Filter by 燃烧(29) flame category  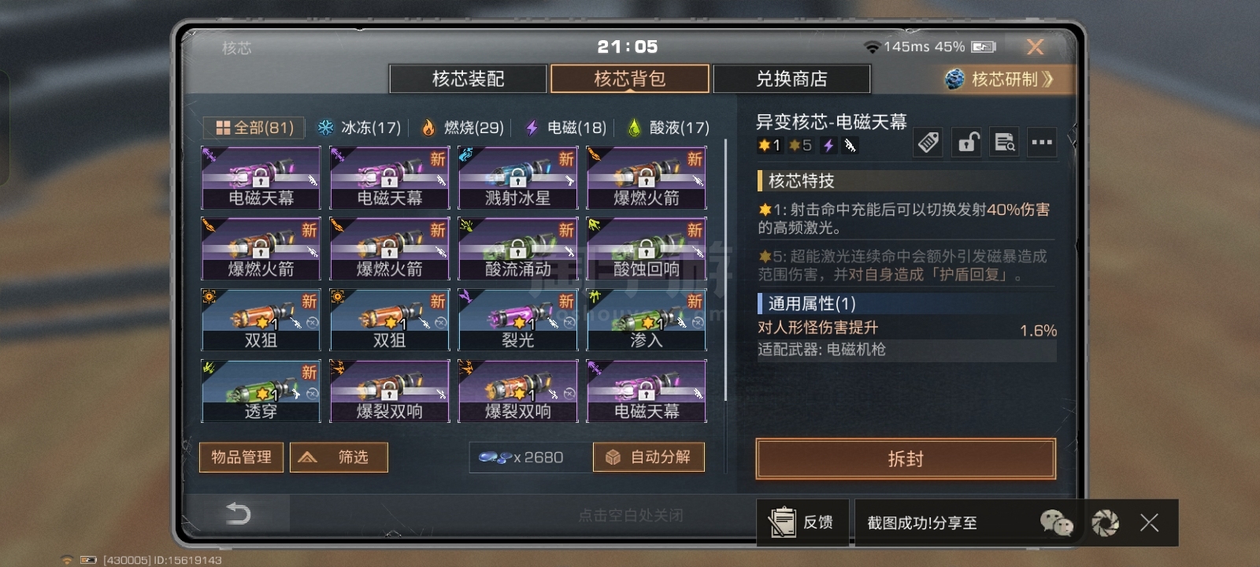463,128
